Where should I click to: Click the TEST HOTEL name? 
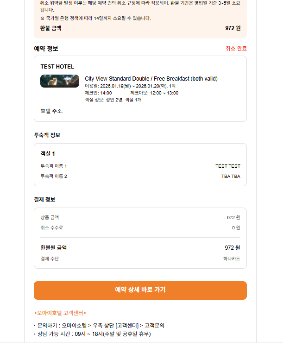(57, 67)
